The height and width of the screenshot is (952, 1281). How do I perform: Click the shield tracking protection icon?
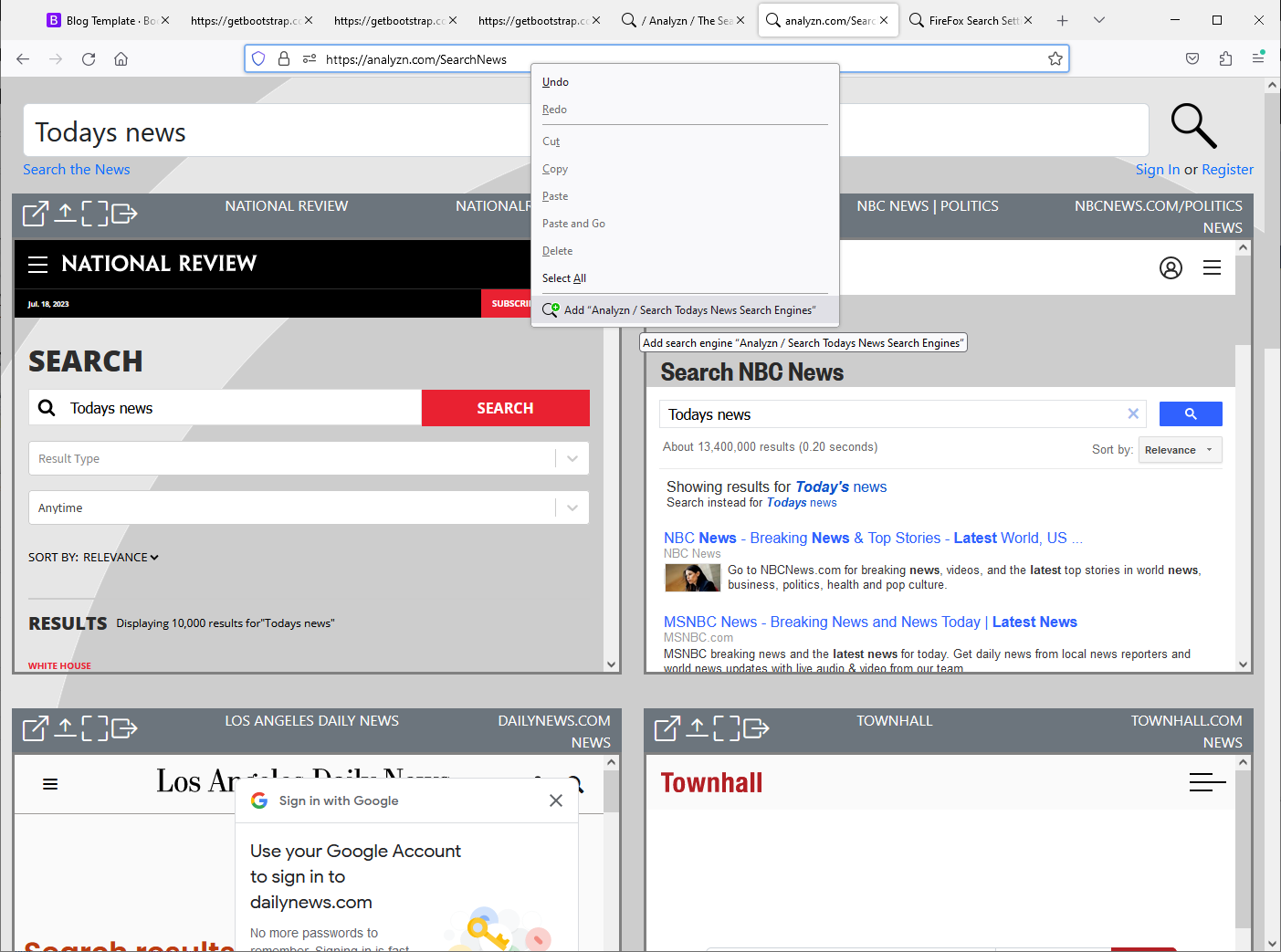point(258,59)
